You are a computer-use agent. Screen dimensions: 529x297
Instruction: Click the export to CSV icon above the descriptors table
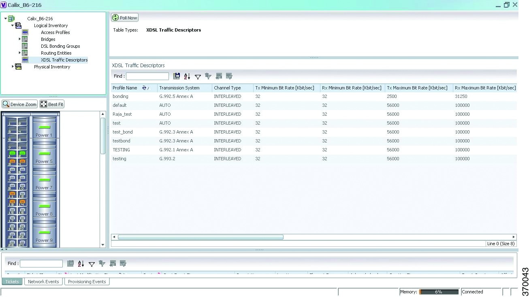(x=177, y=76)
